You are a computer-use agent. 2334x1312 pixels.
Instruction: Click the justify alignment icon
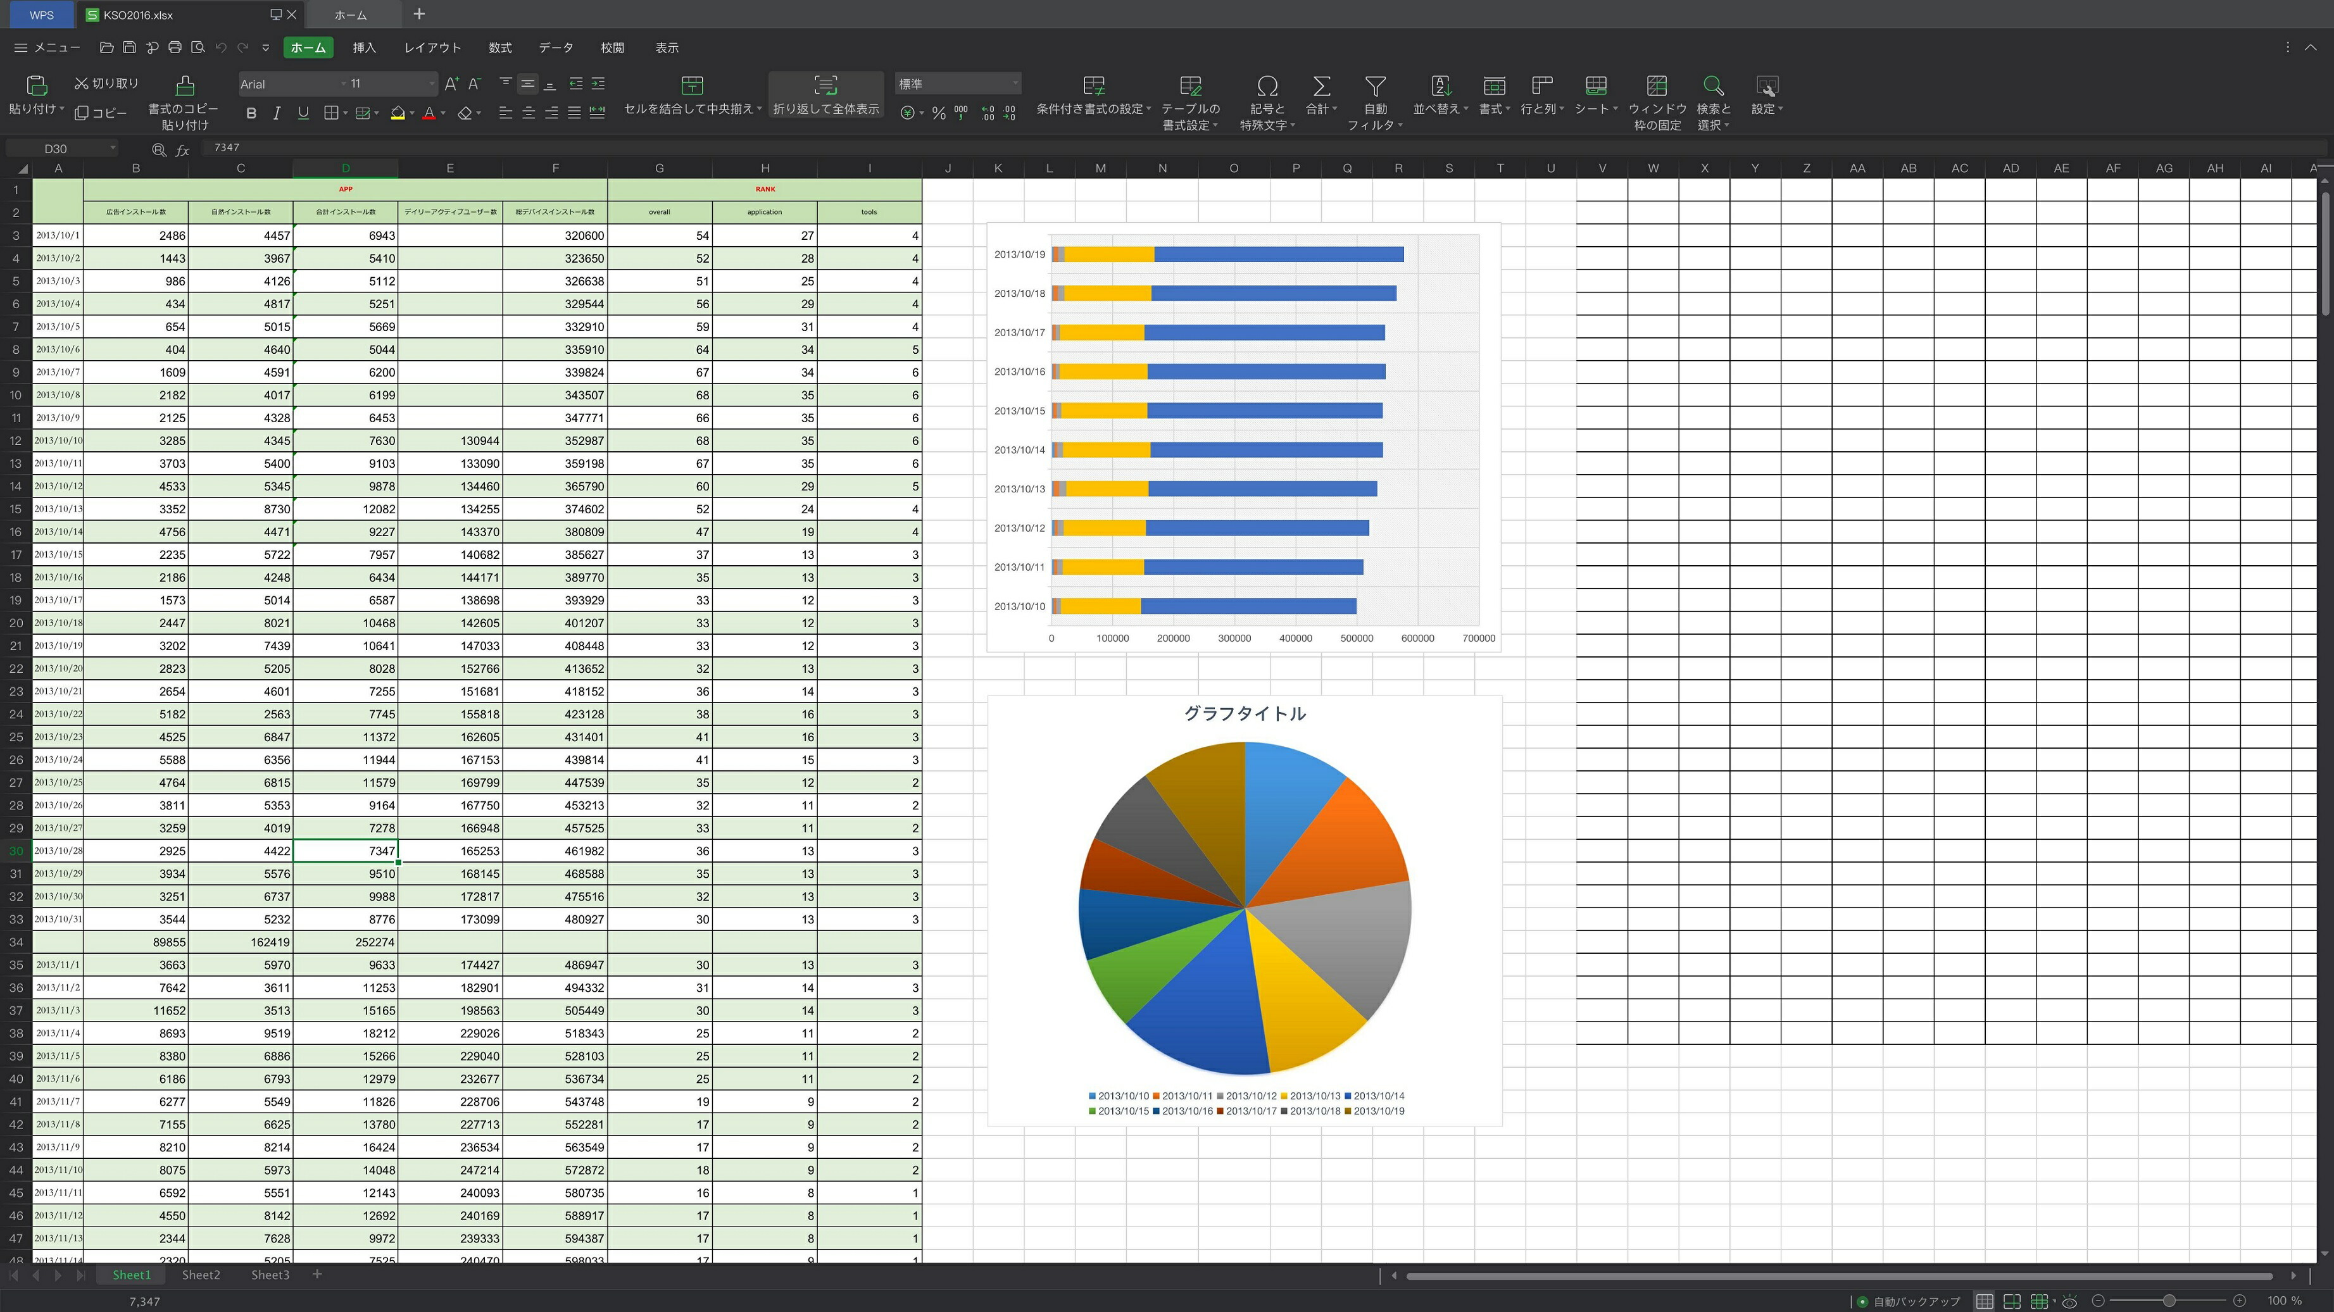(x=574, y=113)
